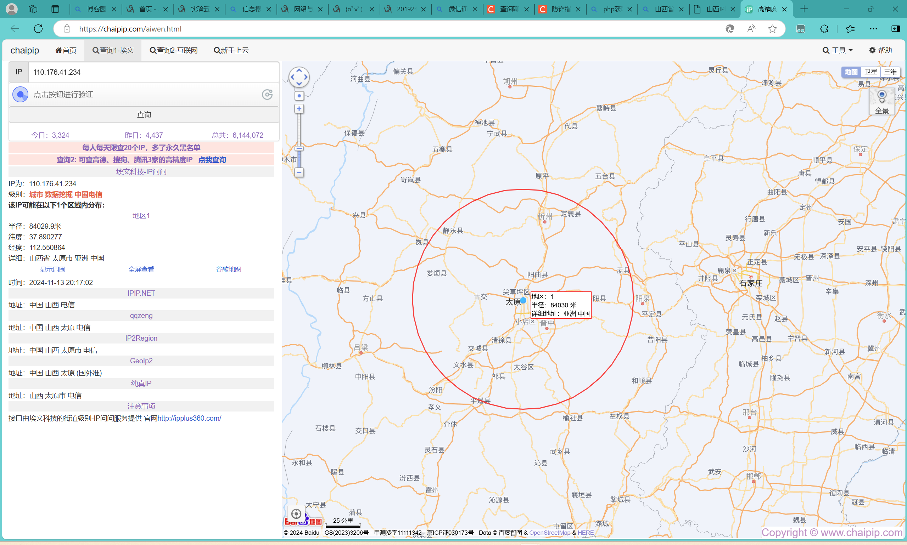This screenshot has height=545, width=907.
Task: Click the map pan compass control
Action: point(299,77)
